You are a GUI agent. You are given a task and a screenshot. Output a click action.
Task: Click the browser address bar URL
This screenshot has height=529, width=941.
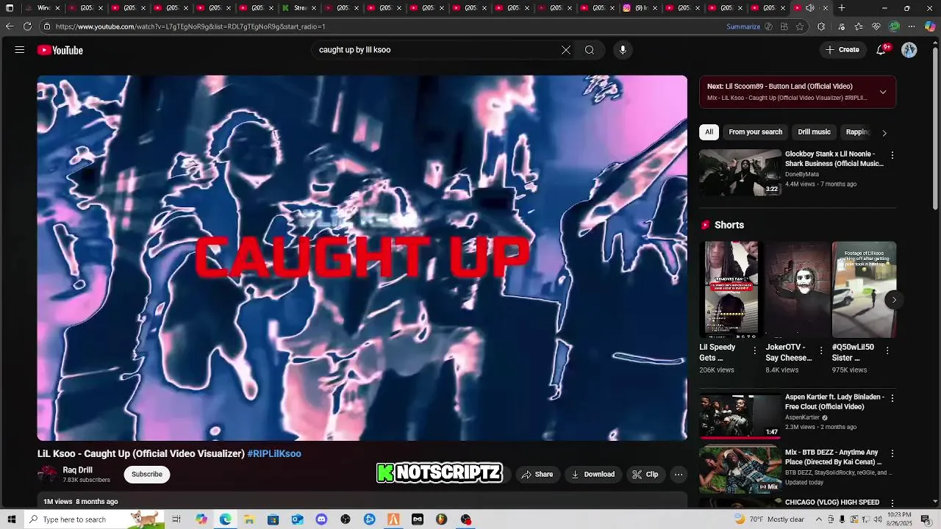190,26
